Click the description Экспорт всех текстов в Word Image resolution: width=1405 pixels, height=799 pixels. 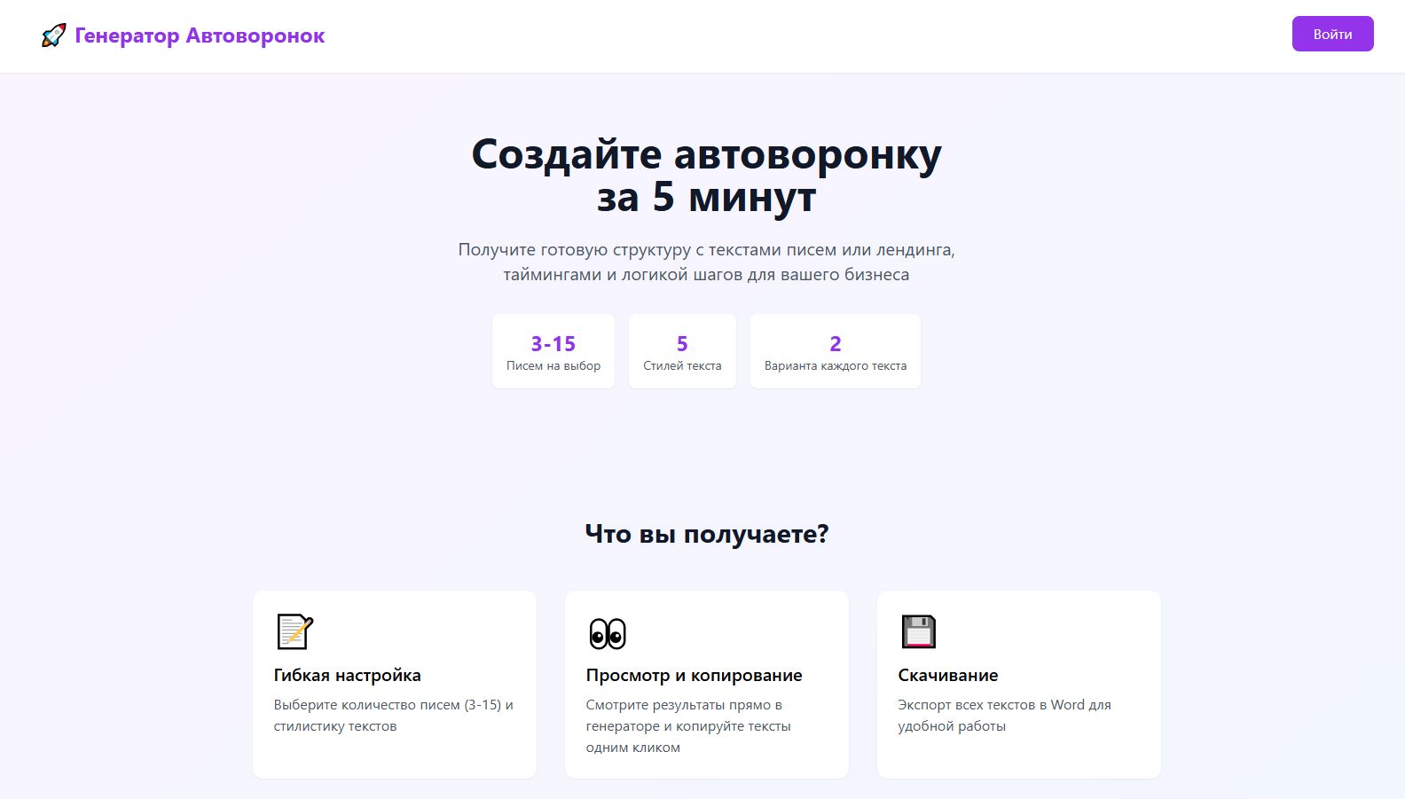1004,715
